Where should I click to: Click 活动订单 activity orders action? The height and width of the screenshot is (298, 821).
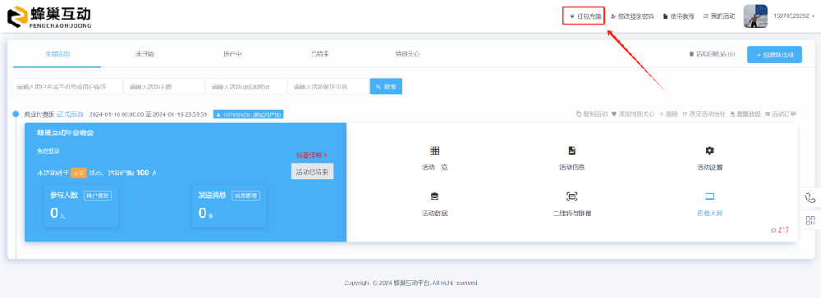[x=780, y=115]
